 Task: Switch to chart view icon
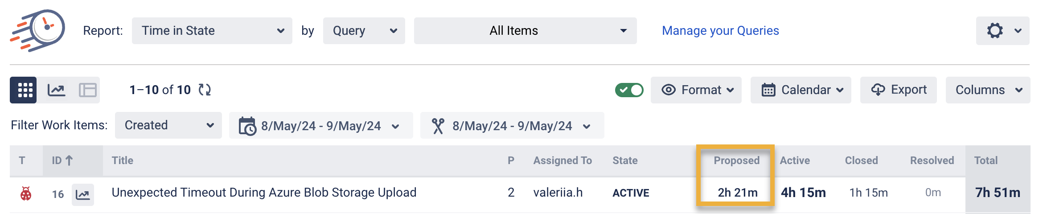pos(57,90)
